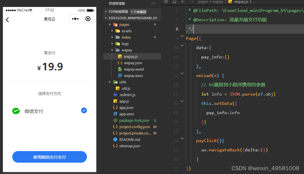Click the logs folder icon

tap(118, 44)
